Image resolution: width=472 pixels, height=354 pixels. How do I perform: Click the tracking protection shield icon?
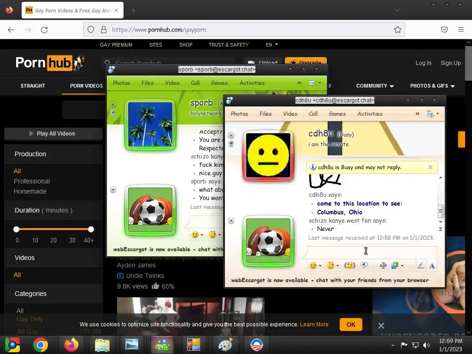91,29
